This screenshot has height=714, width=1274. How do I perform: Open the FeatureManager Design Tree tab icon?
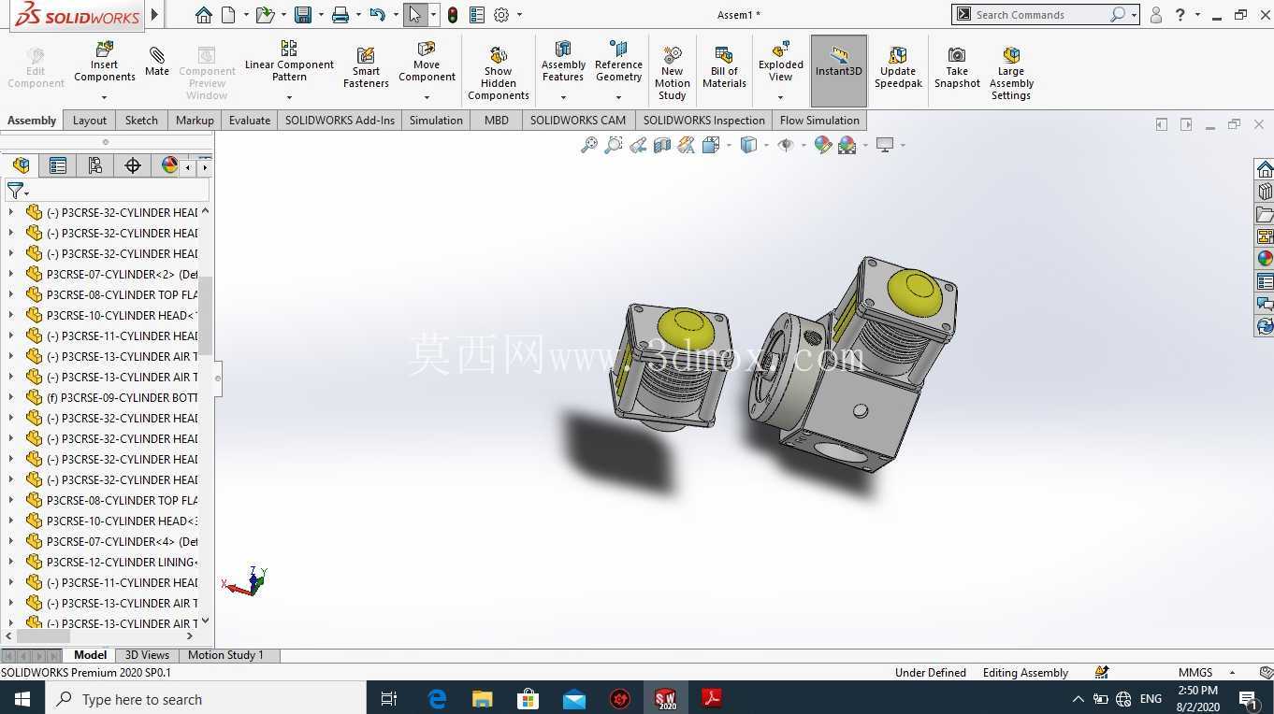pyautogui.click(x=21, y=165)
